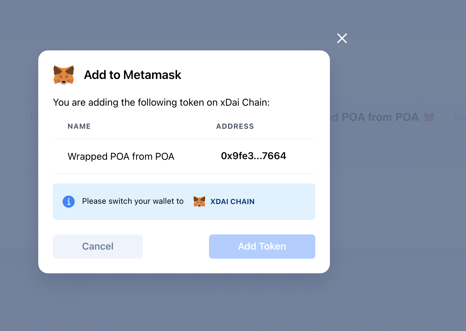Click the NAME column header
466x331 pixels.
click(79, 126)
